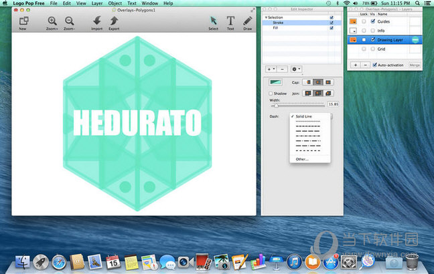Disable the Auto-activation checkbox
This screenshot has height=274, width=434.
click(374, 65)
